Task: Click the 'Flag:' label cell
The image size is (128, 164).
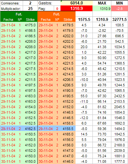Action: [46, 9]
